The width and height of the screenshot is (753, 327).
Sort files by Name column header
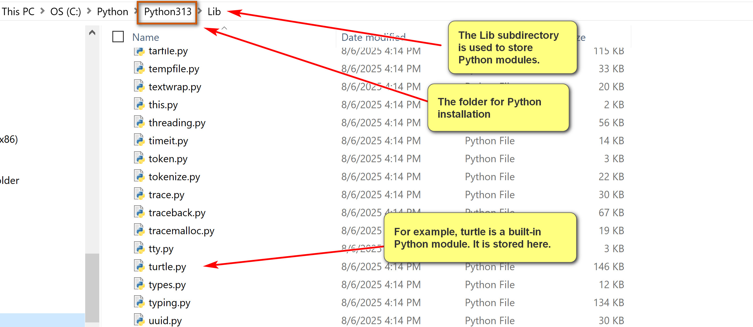[x=146, y=37]
